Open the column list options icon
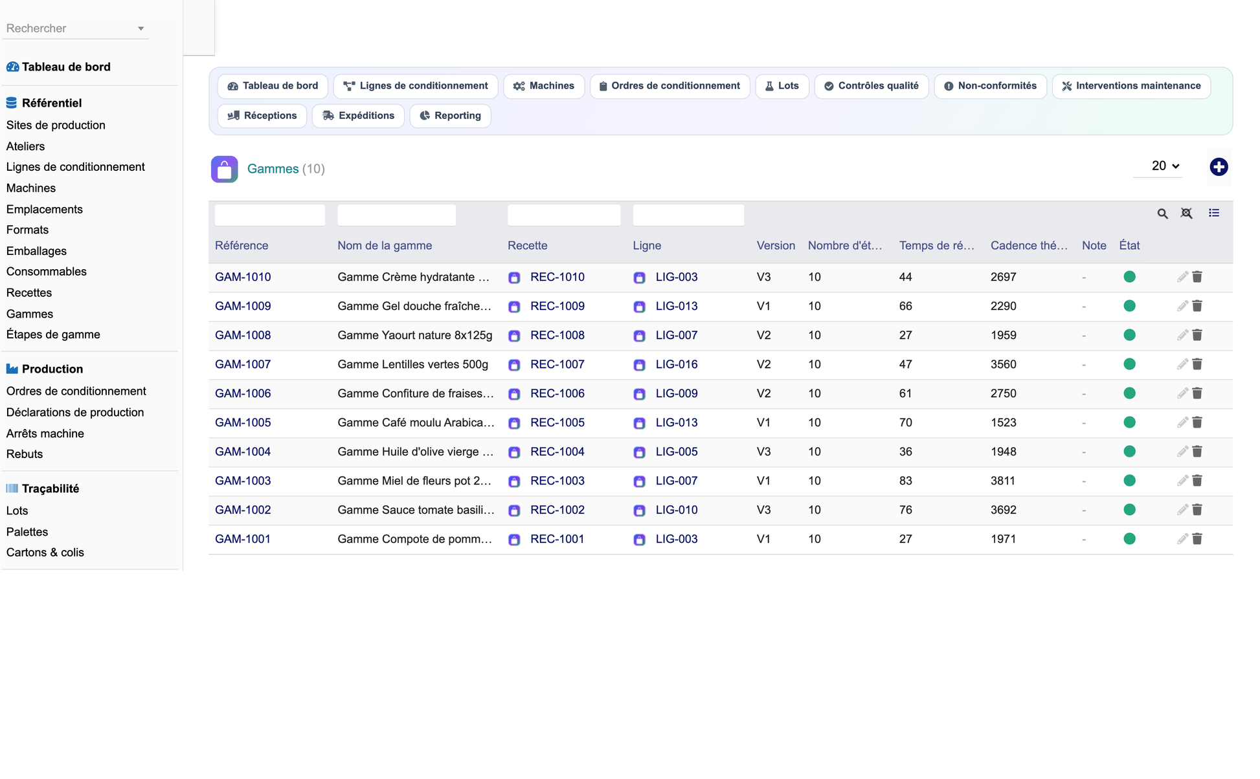1260x779 pixels. 1214,213
